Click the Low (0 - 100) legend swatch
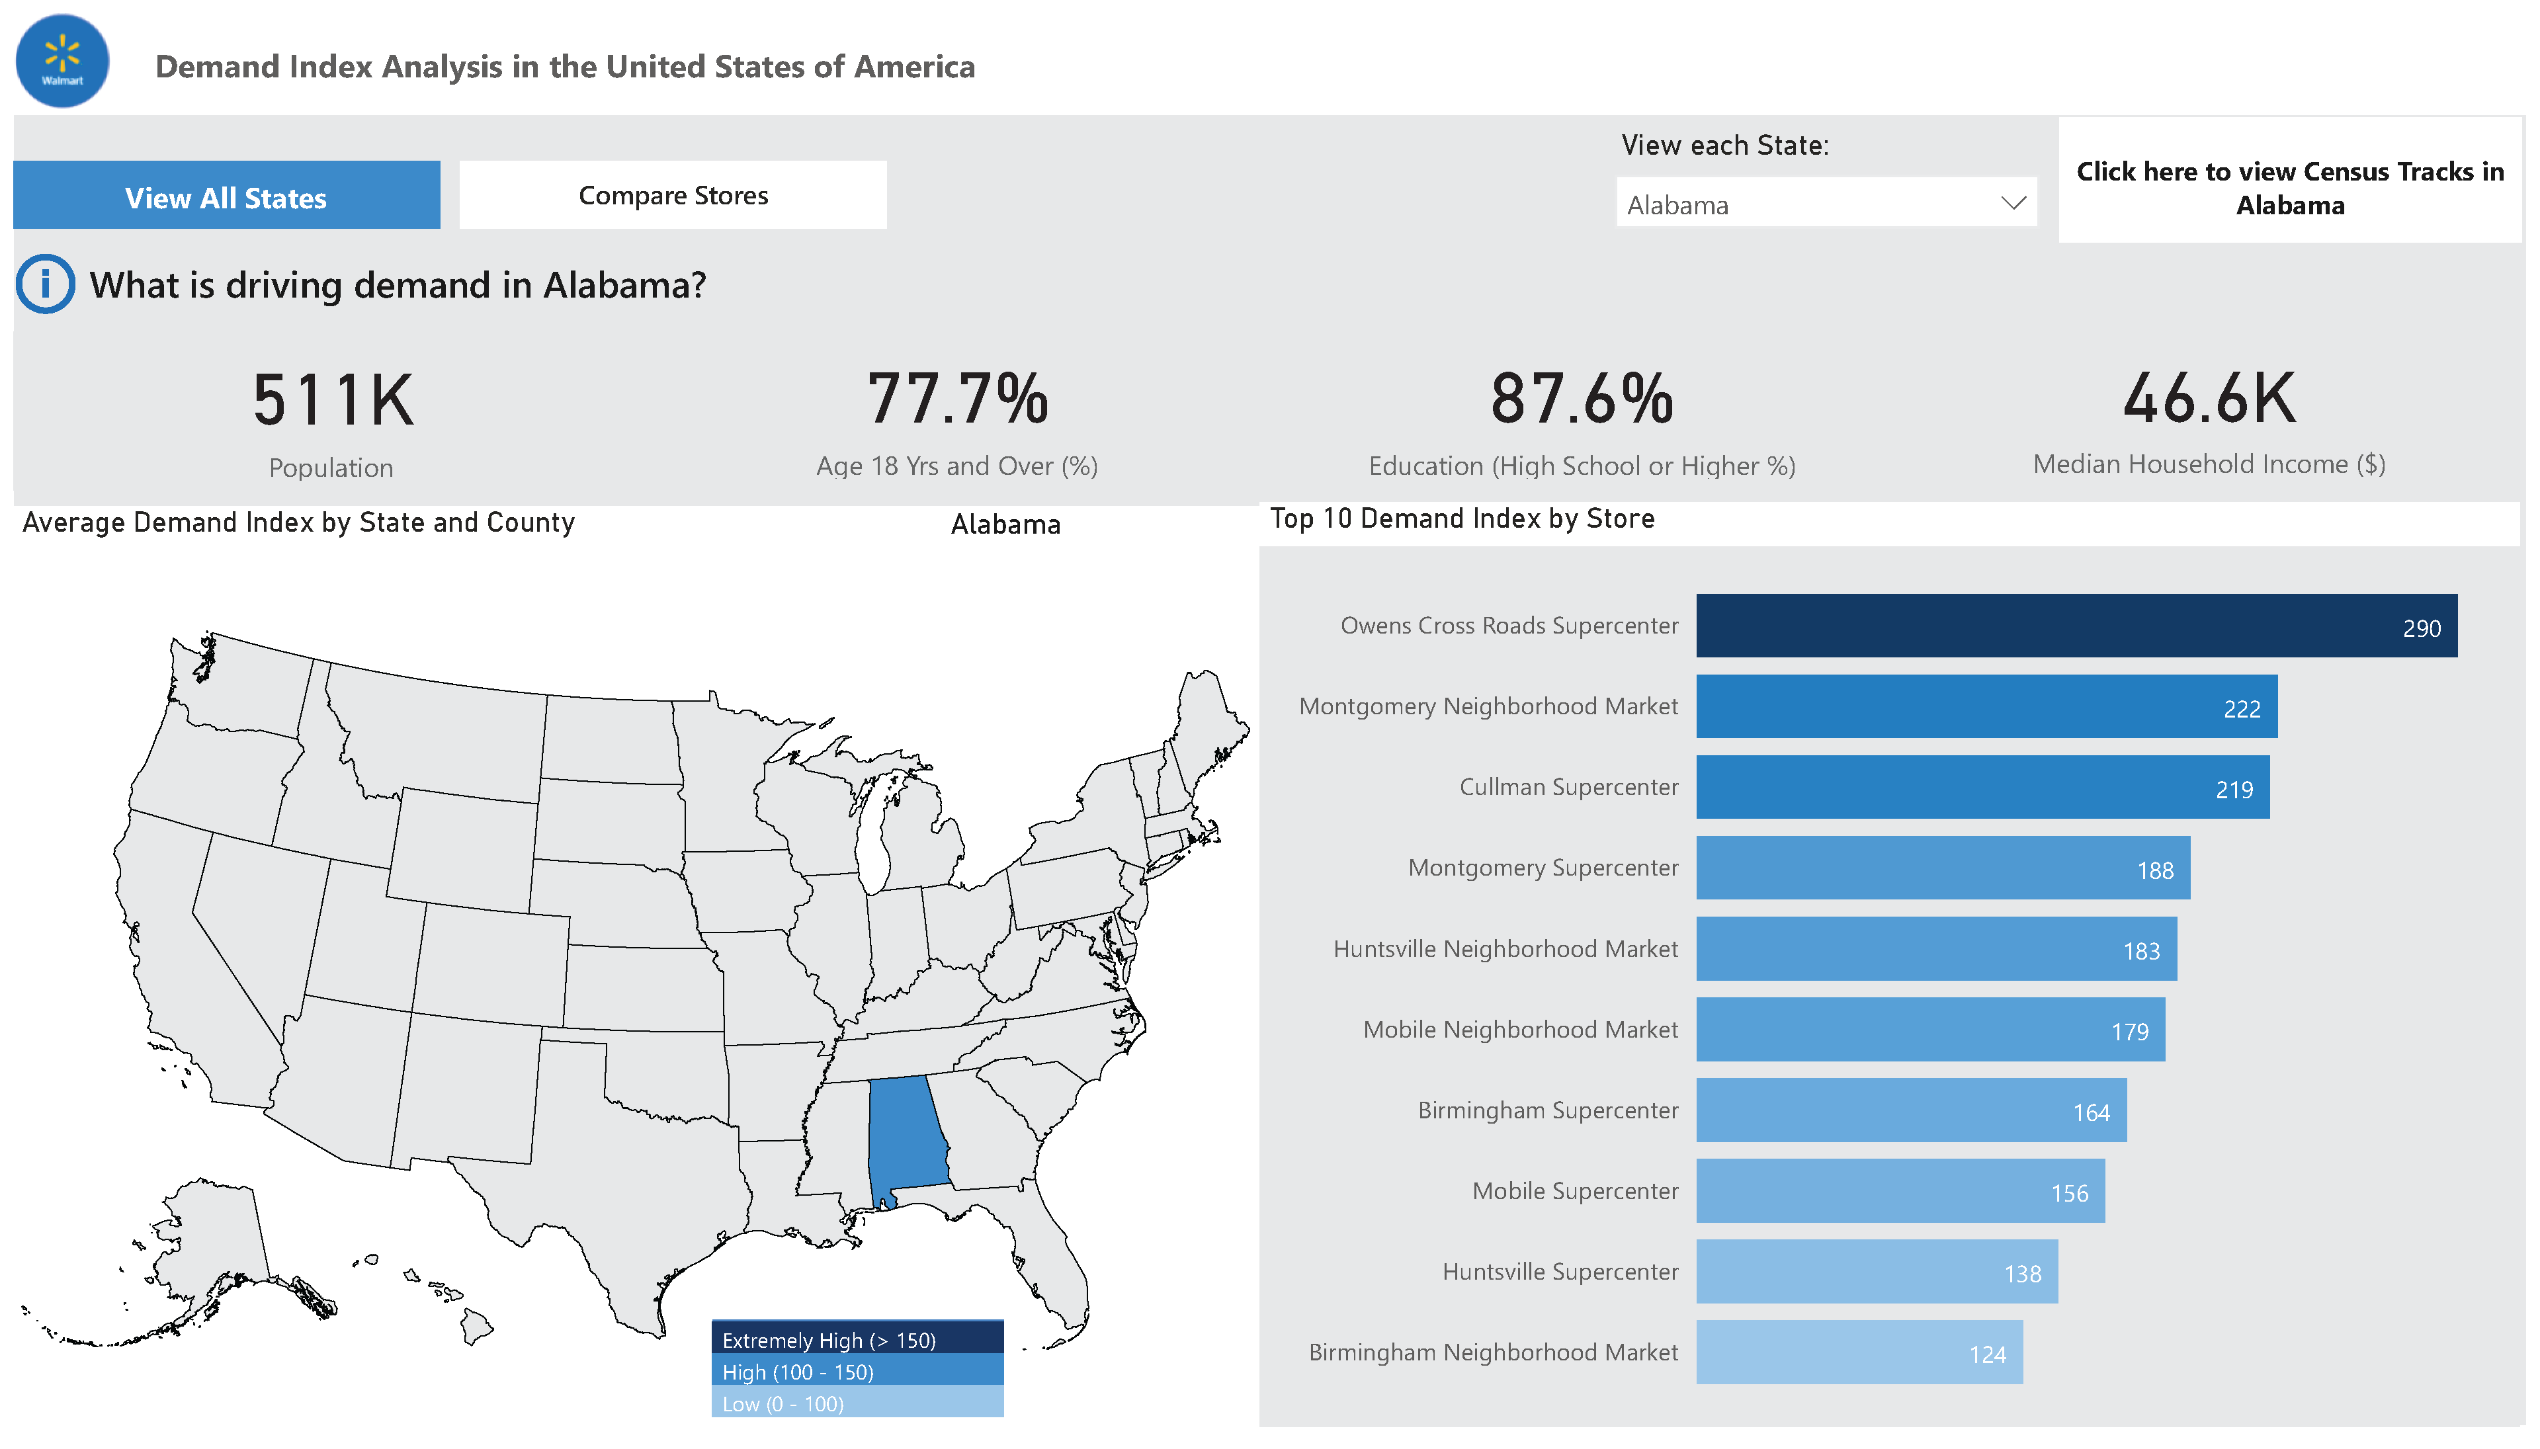The width and height of the screenshot is (2540, 1449). click(x=857, y=1403)
